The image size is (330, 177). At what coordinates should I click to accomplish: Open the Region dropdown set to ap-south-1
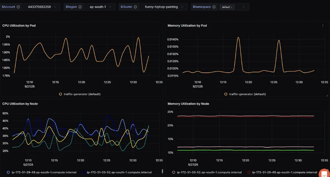pos(100,7)
